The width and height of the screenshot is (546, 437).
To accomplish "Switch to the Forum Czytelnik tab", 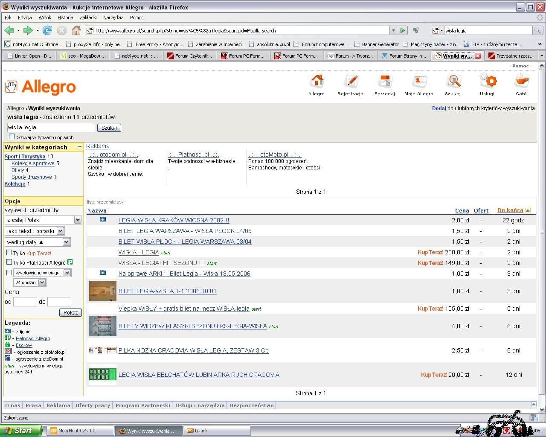I will point(190,56).
